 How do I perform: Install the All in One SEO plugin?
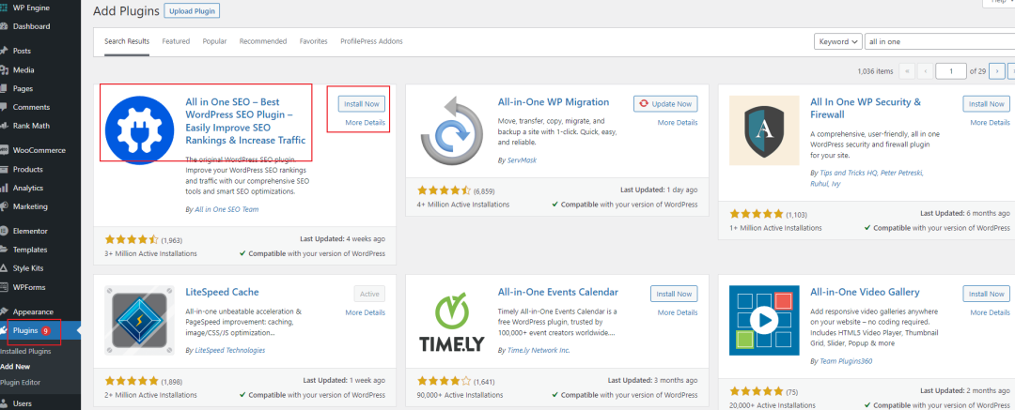(361, 103)
